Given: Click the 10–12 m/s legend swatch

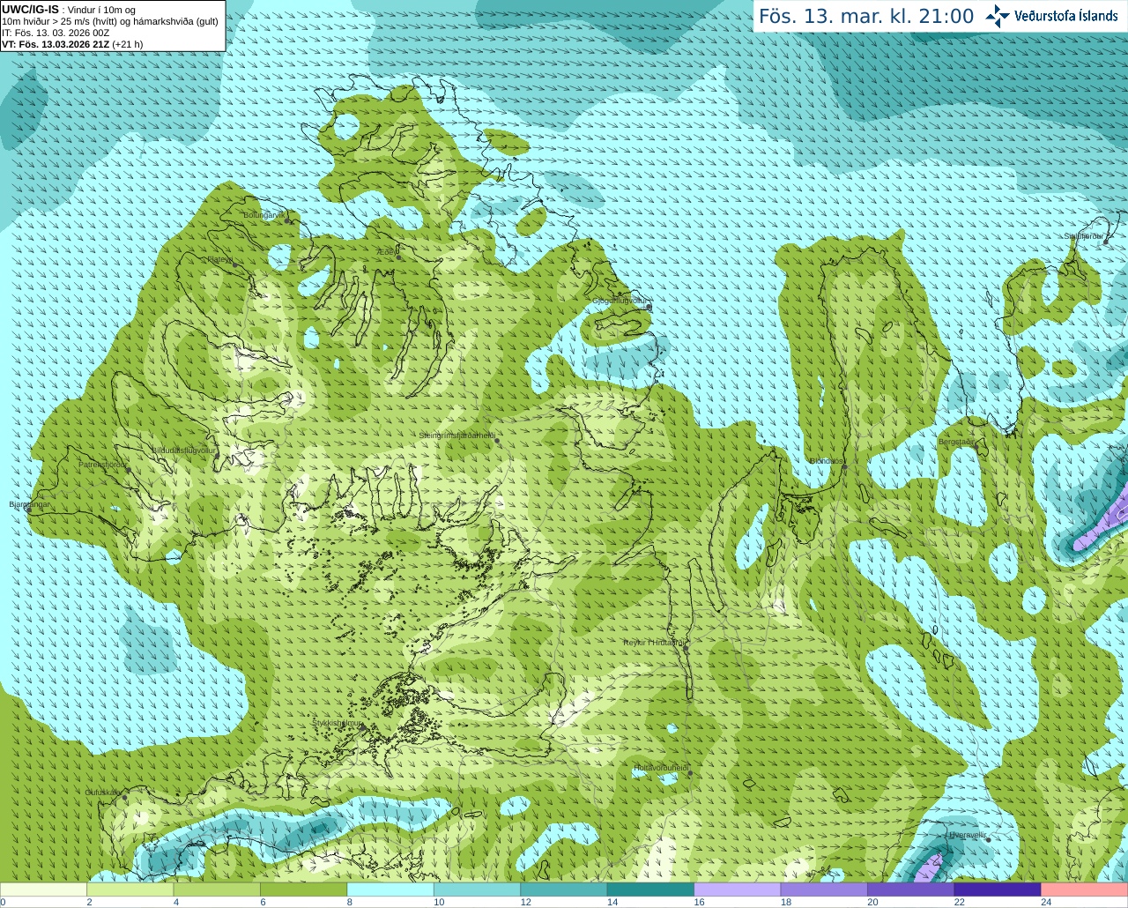Looking at the screenshot, I should (478, 889).
